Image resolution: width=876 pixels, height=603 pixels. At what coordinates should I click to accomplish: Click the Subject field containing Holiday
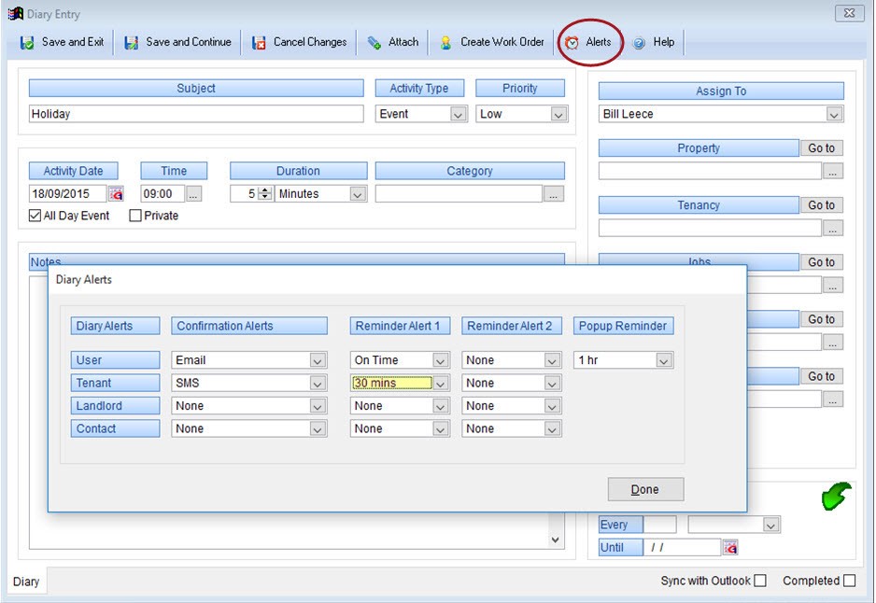(x=196, y=114)
